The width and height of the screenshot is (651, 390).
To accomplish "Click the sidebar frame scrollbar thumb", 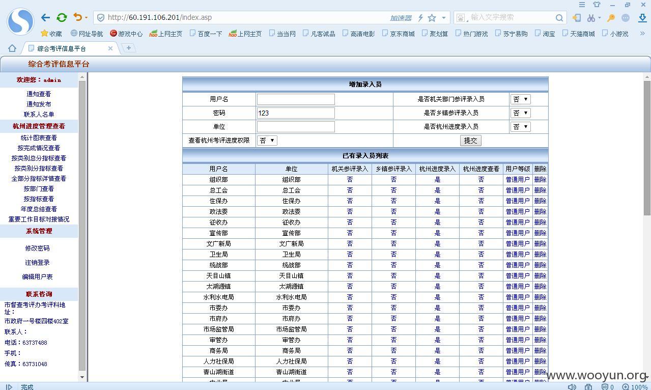I will pos(82,226).
